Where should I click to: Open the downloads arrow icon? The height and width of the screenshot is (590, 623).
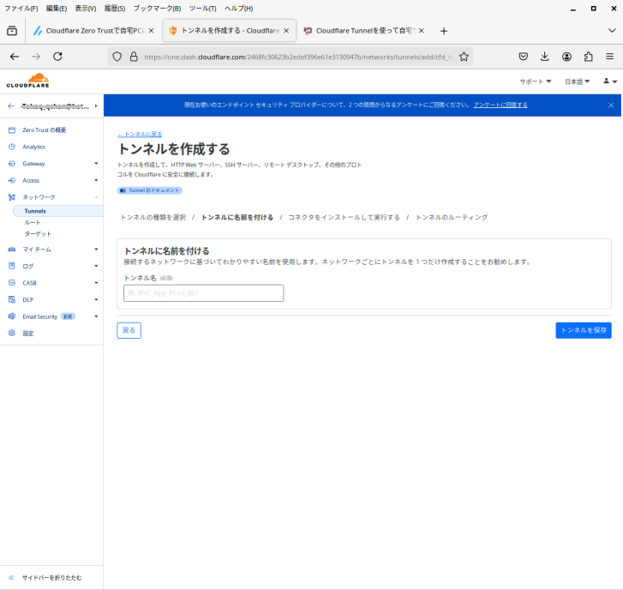[x=545, y=57]
